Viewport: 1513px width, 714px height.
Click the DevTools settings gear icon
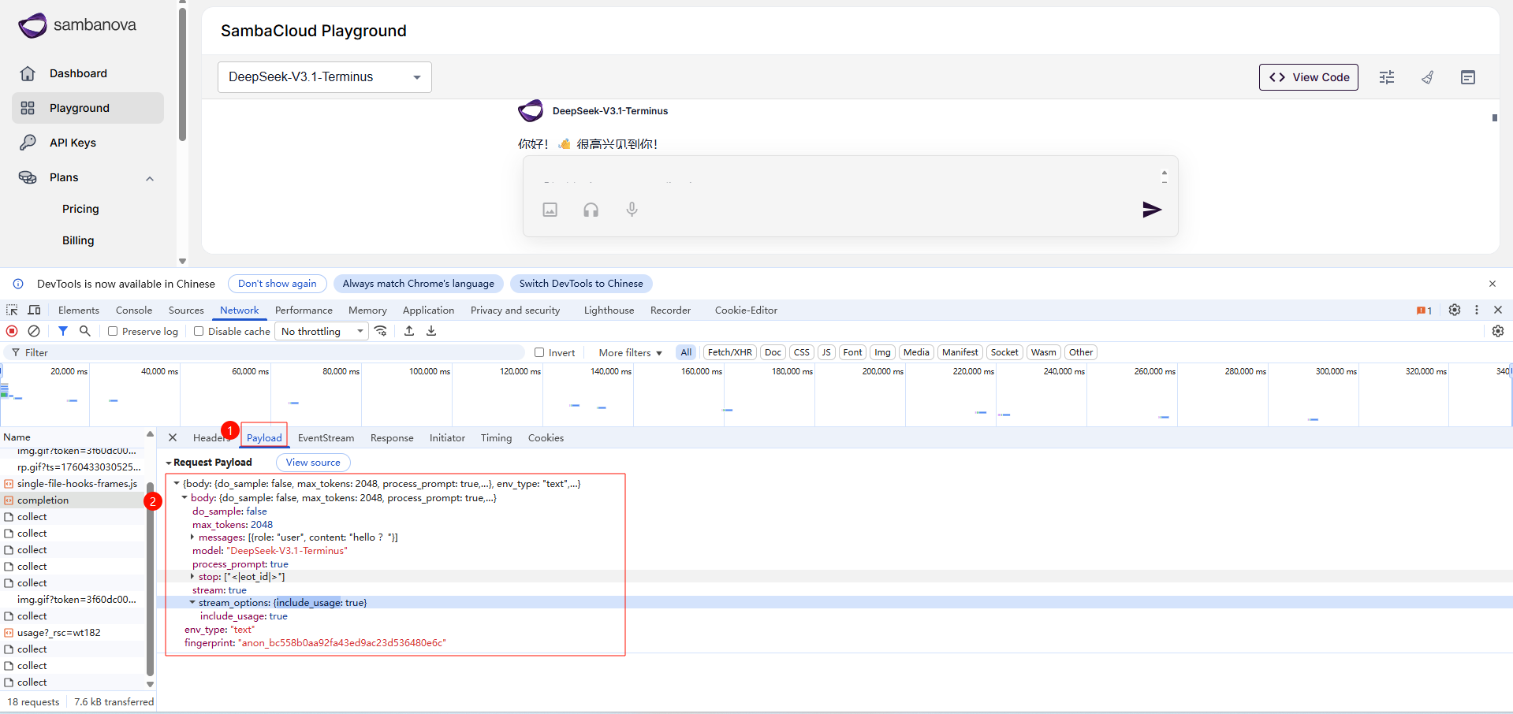(x=1454, y=310)
